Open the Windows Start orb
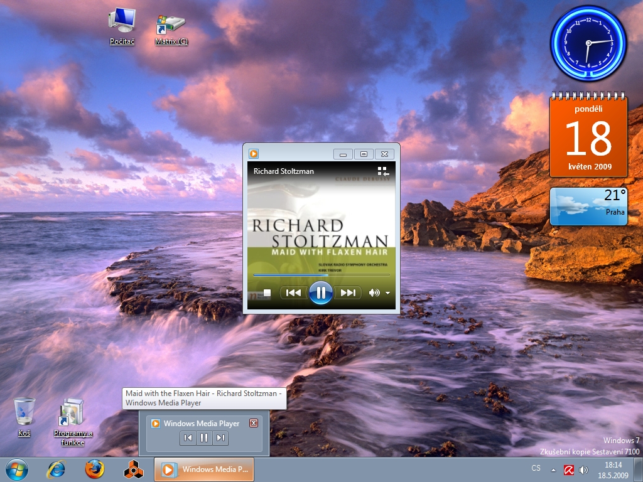Screen dimensions: 643x482 click(x=17, y=469)
